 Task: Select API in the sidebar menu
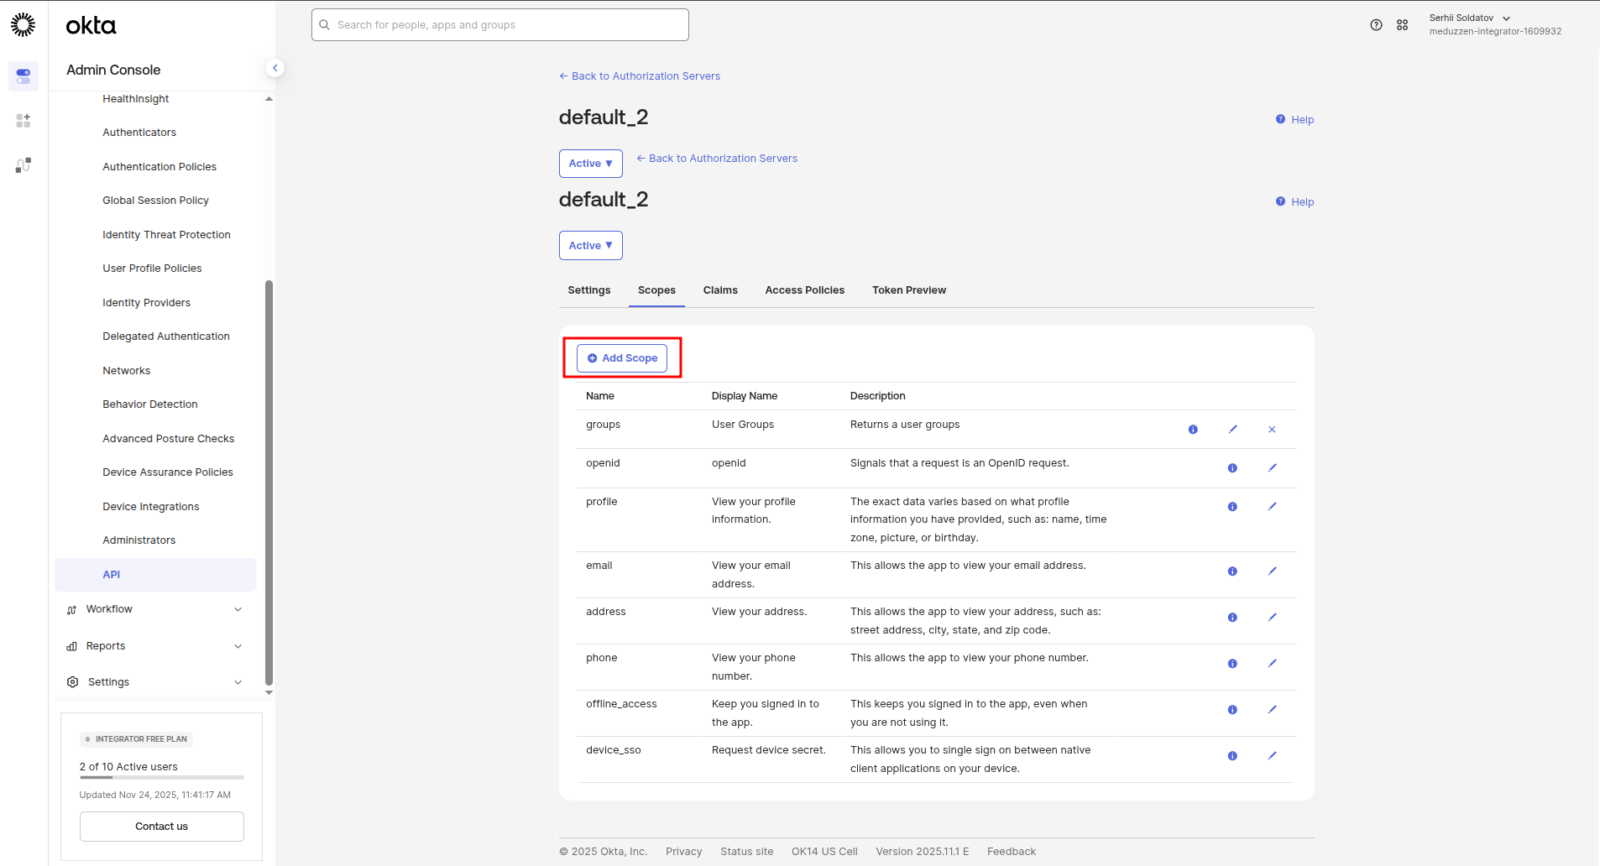pyautogui.click(x=155, y=575)
